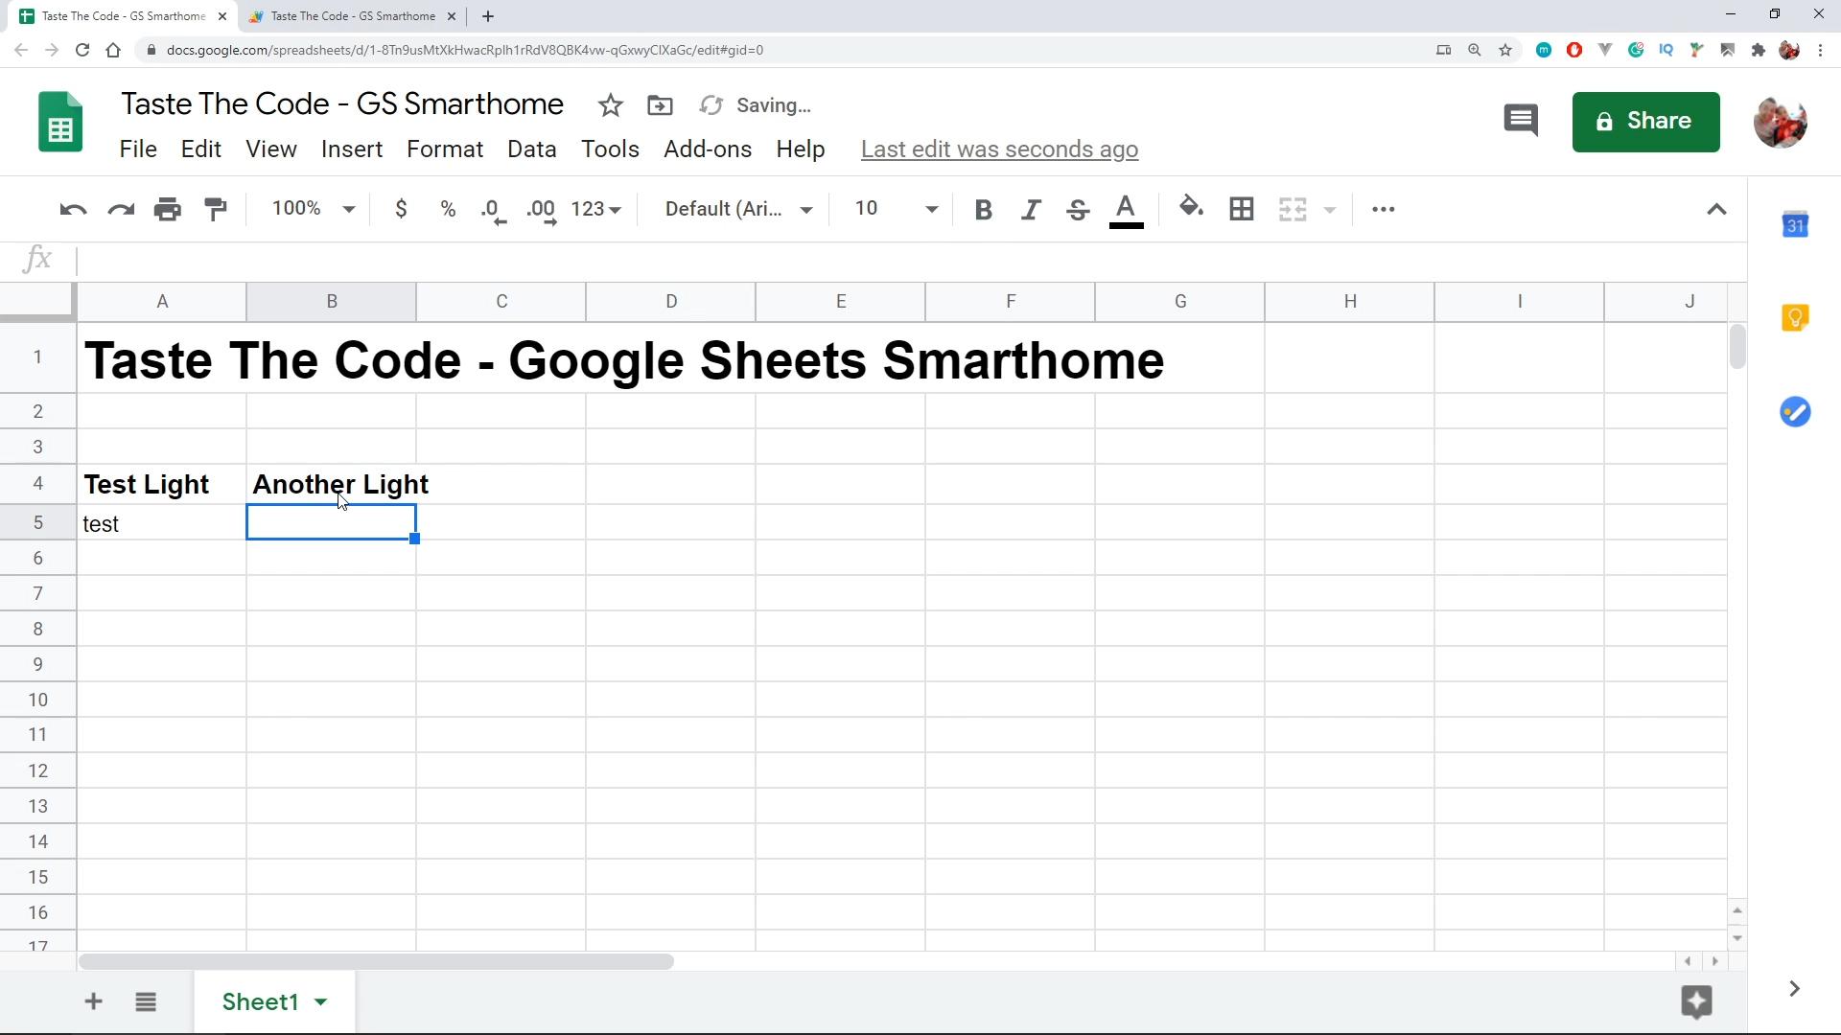
Task: Open the Edit menu
Action: tap(201, 149)
